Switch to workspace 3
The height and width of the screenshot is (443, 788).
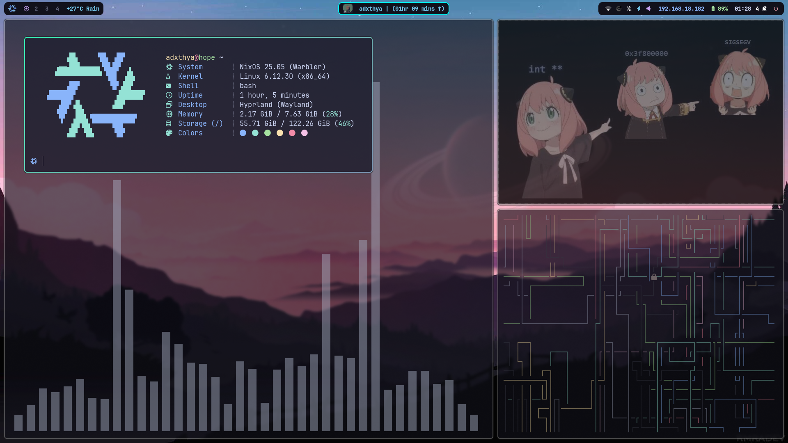47,9
